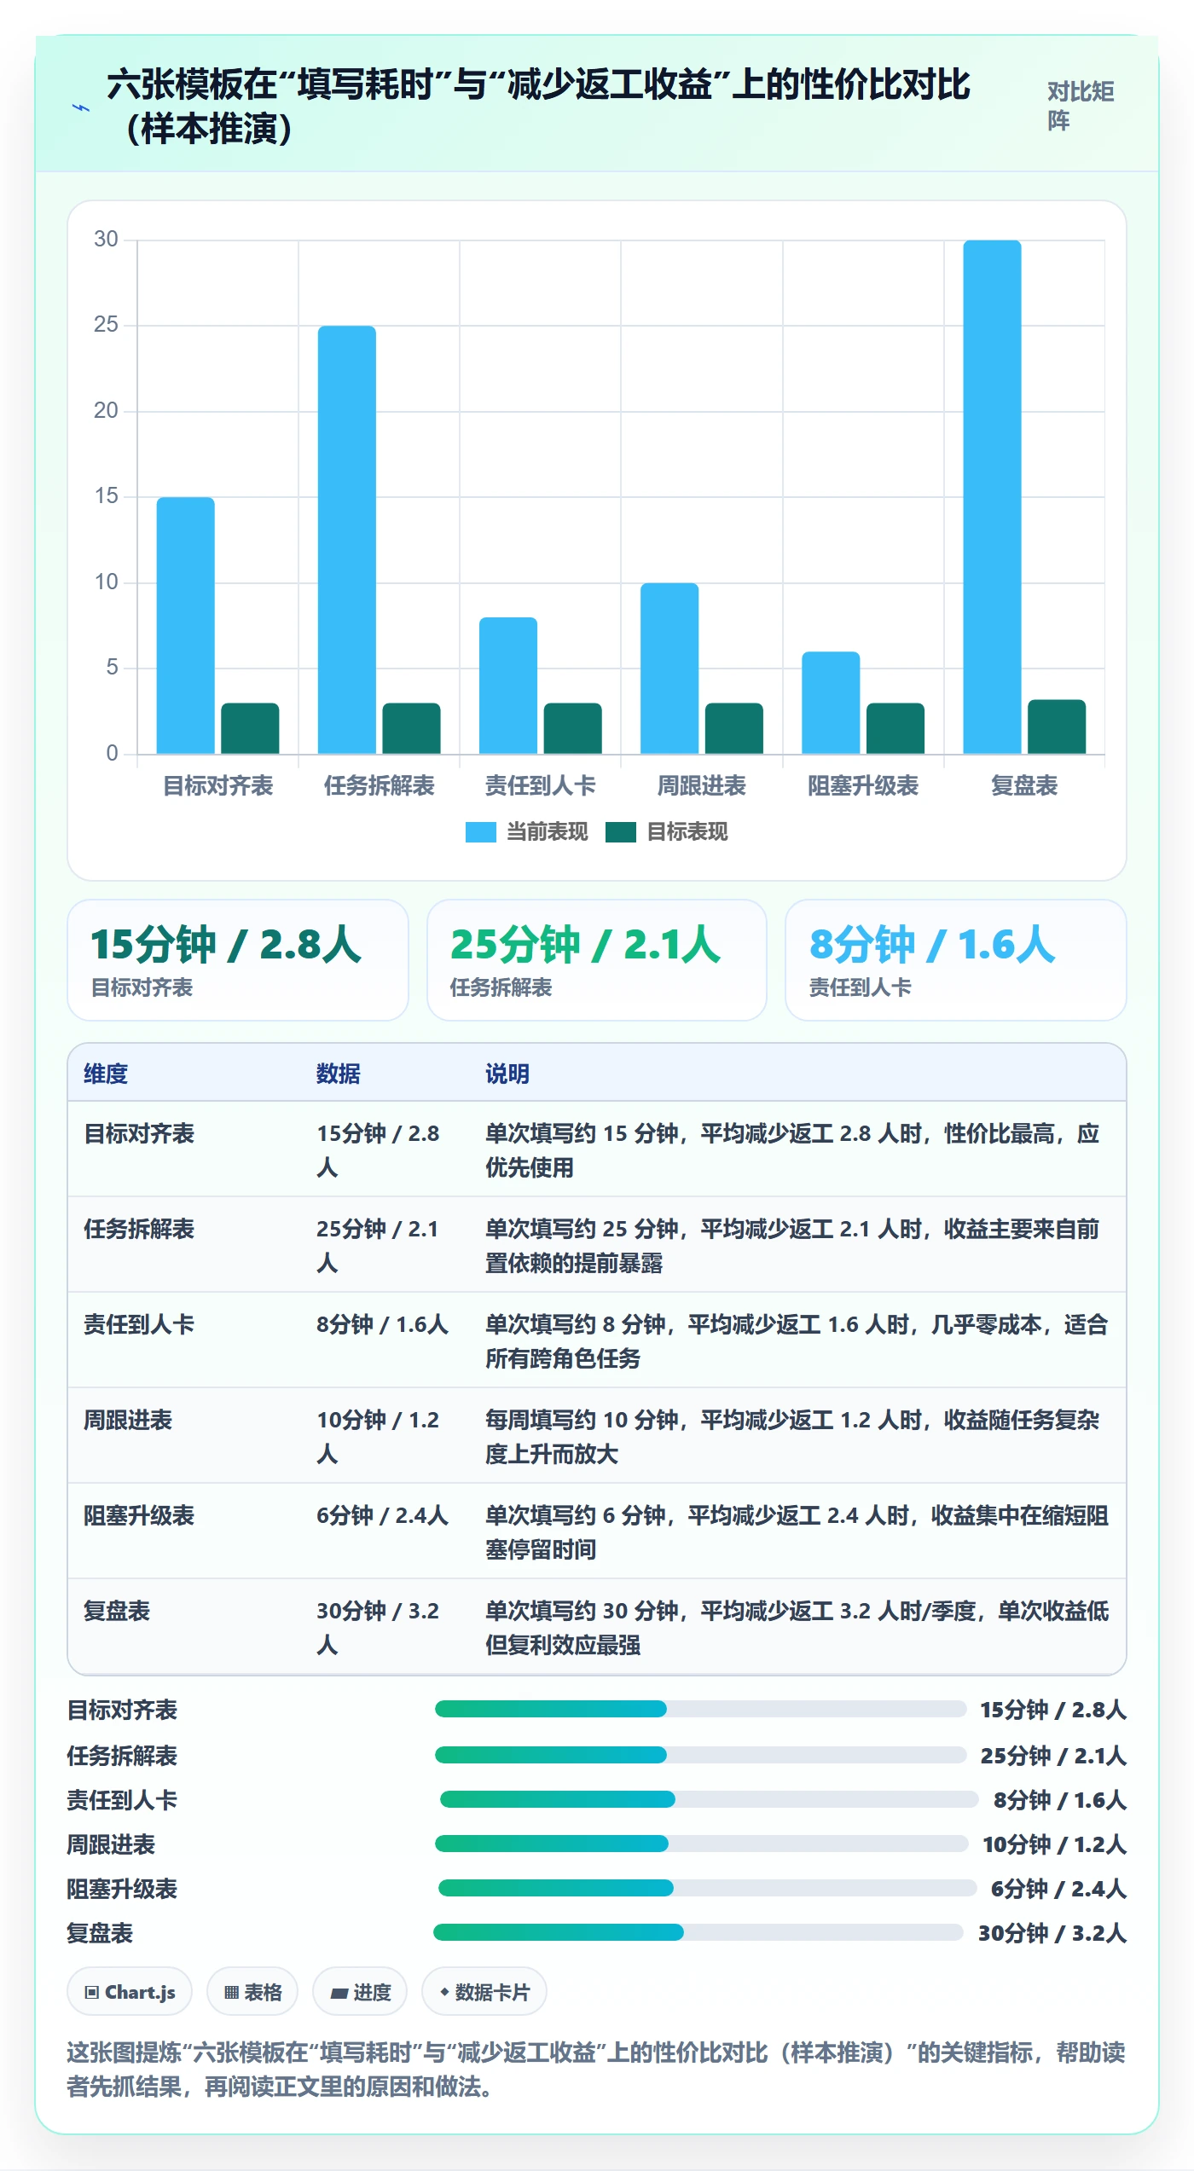Open the 15分钟 / 2.8人 data card
This screenshot has width=1194, height=2171.
coord(238,960)
